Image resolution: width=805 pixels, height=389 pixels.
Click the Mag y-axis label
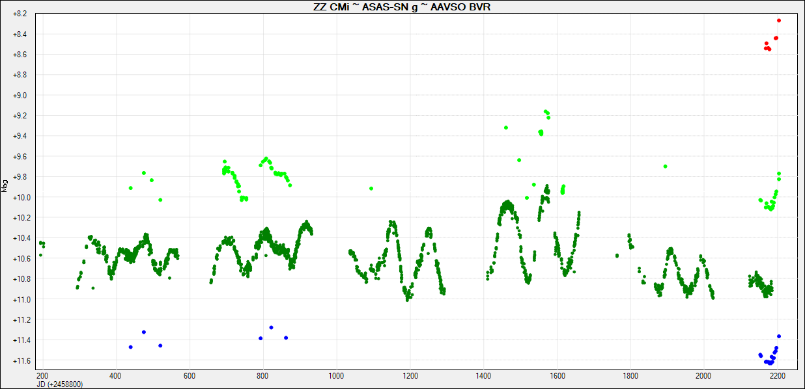click(5, 186)
